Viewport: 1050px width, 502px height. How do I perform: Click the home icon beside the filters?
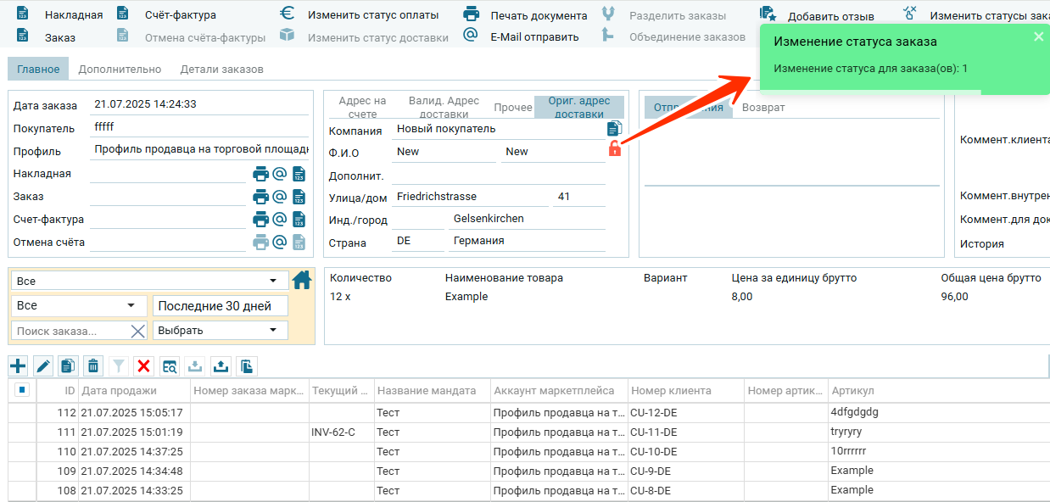[x=302, y=281]
